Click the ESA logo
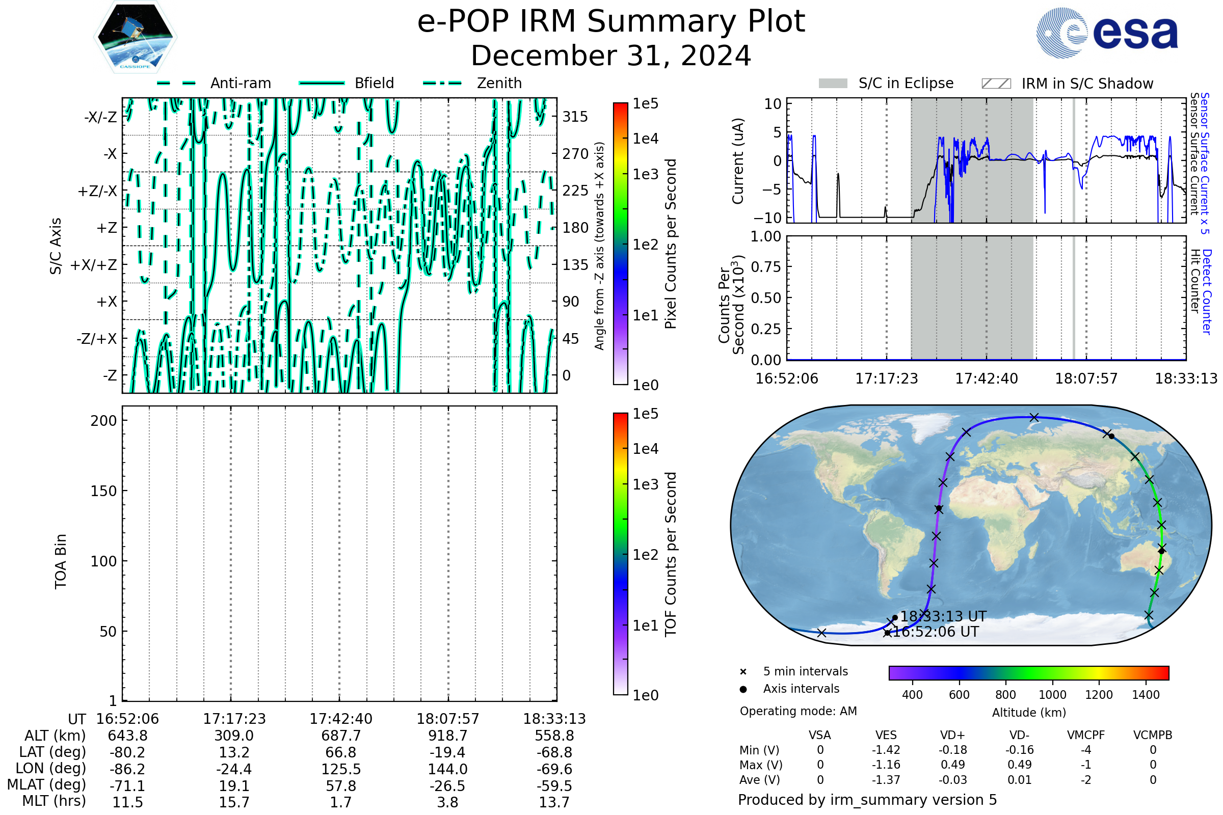The height and width of the screenshot is (815, 1223). [1106, 33]
